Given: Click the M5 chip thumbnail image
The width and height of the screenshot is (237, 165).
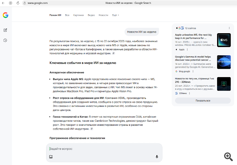Looking at the screenshot, I should [x=224, y=40].
